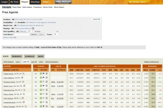The width and height of the screenshot is (163, 108).
Task: Click gray round icon in Randy Foye row
Action: (x=46, y=86)
